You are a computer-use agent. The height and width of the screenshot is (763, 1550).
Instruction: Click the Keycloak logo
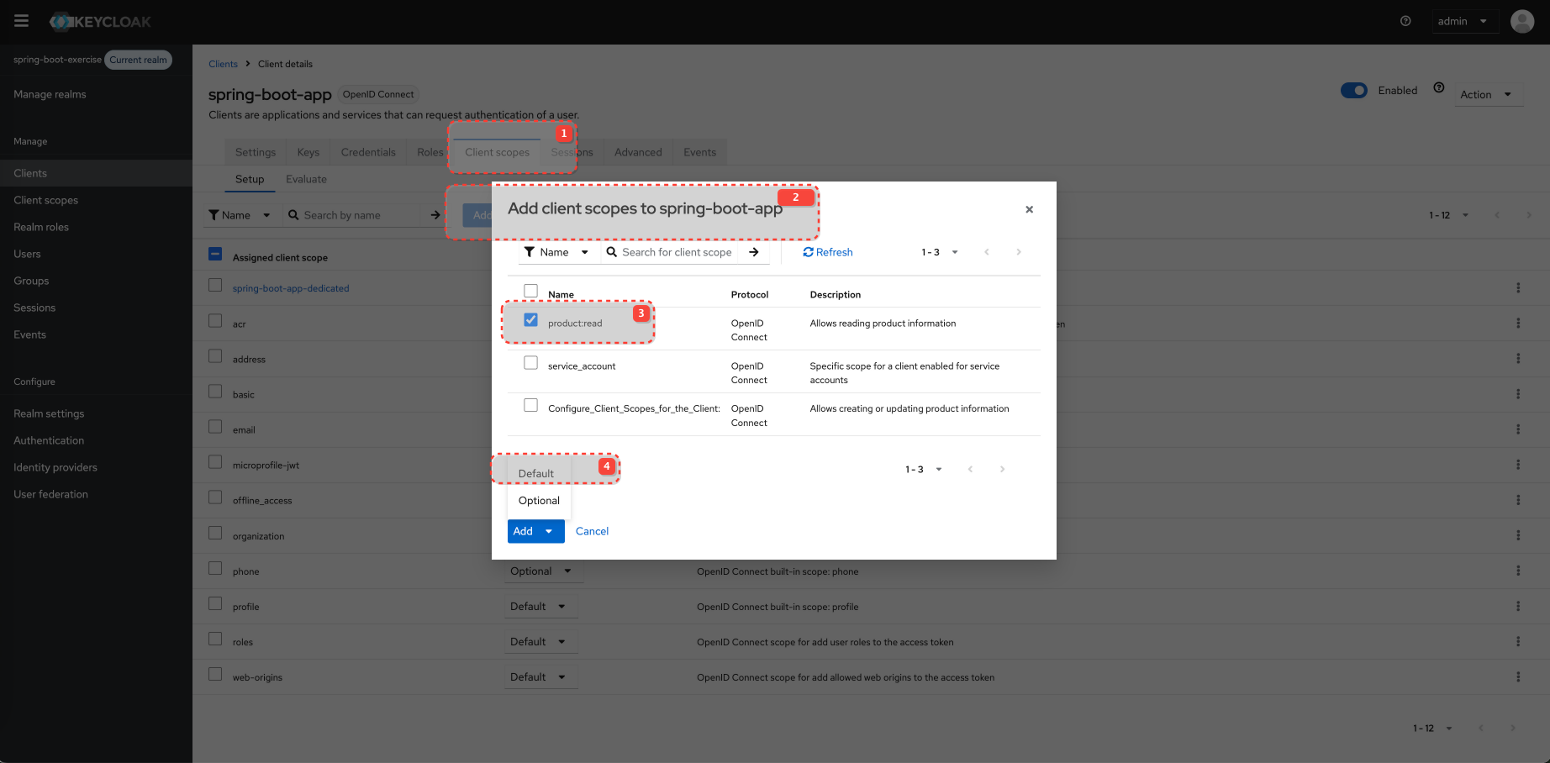tap(98, 21)
